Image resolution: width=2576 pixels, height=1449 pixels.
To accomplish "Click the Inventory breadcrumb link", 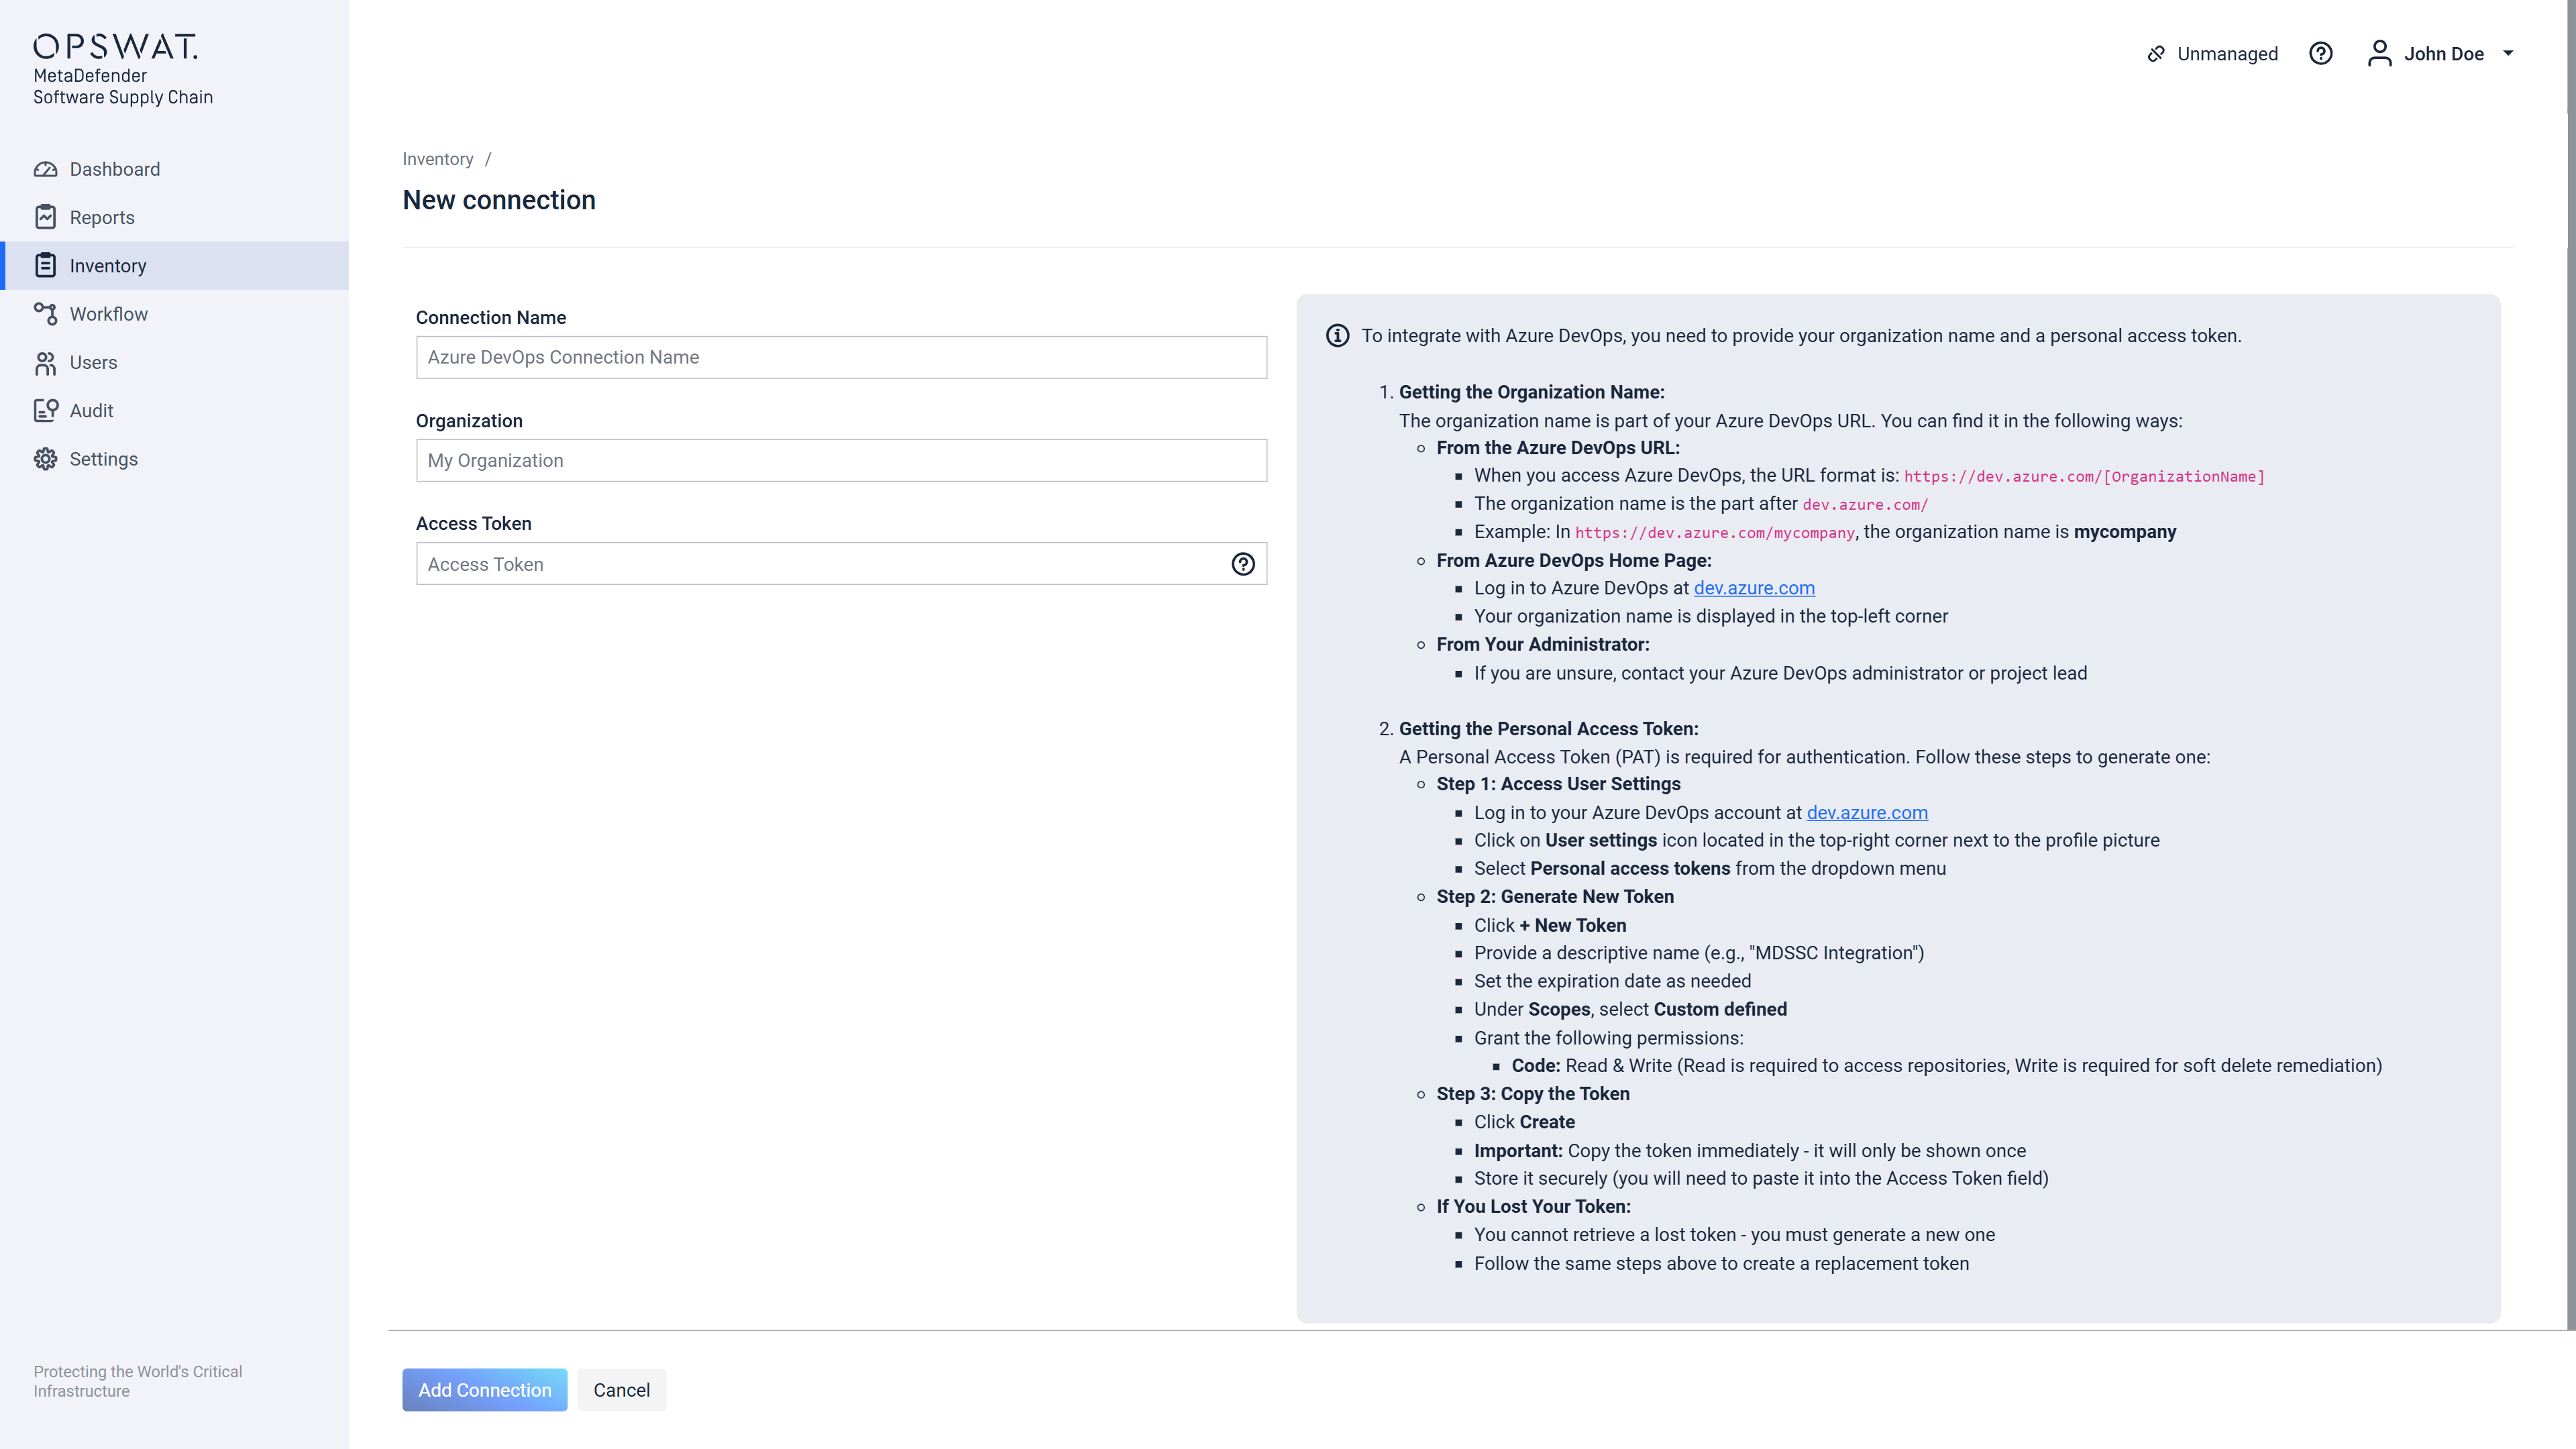I will (x=437, y=159).
